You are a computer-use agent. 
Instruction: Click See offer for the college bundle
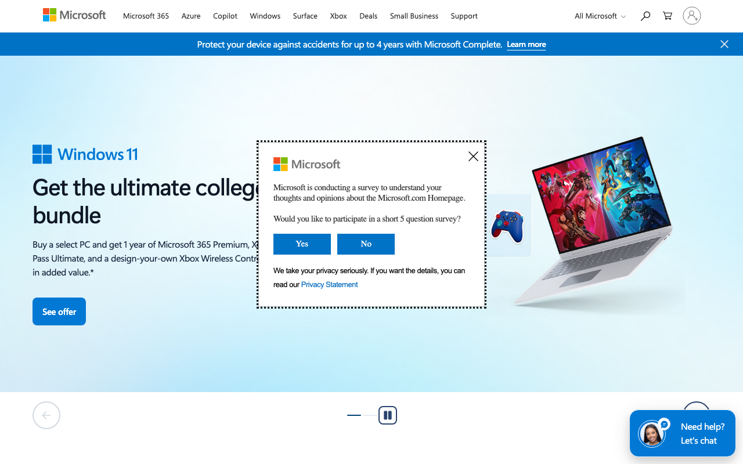click(x=59, y=311)
